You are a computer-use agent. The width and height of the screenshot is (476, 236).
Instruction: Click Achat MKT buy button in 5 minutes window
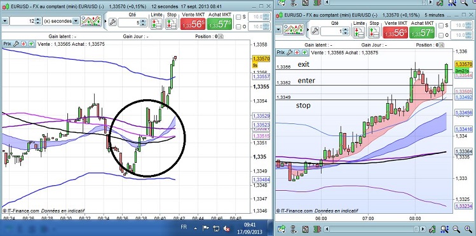click(x=421, y=33)
